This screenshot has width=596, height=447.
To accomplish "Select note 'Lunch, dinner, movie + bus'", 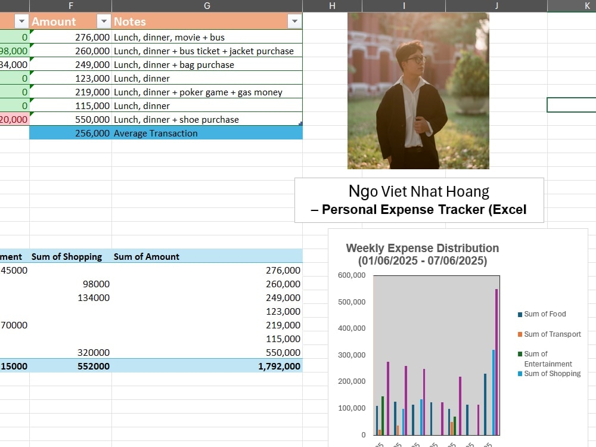I will 207,37.
